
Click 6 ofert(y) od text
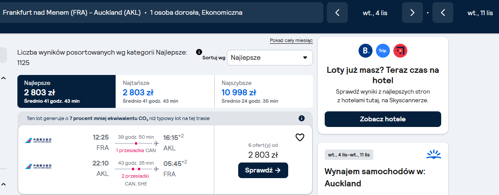click(x=263, y=145)
